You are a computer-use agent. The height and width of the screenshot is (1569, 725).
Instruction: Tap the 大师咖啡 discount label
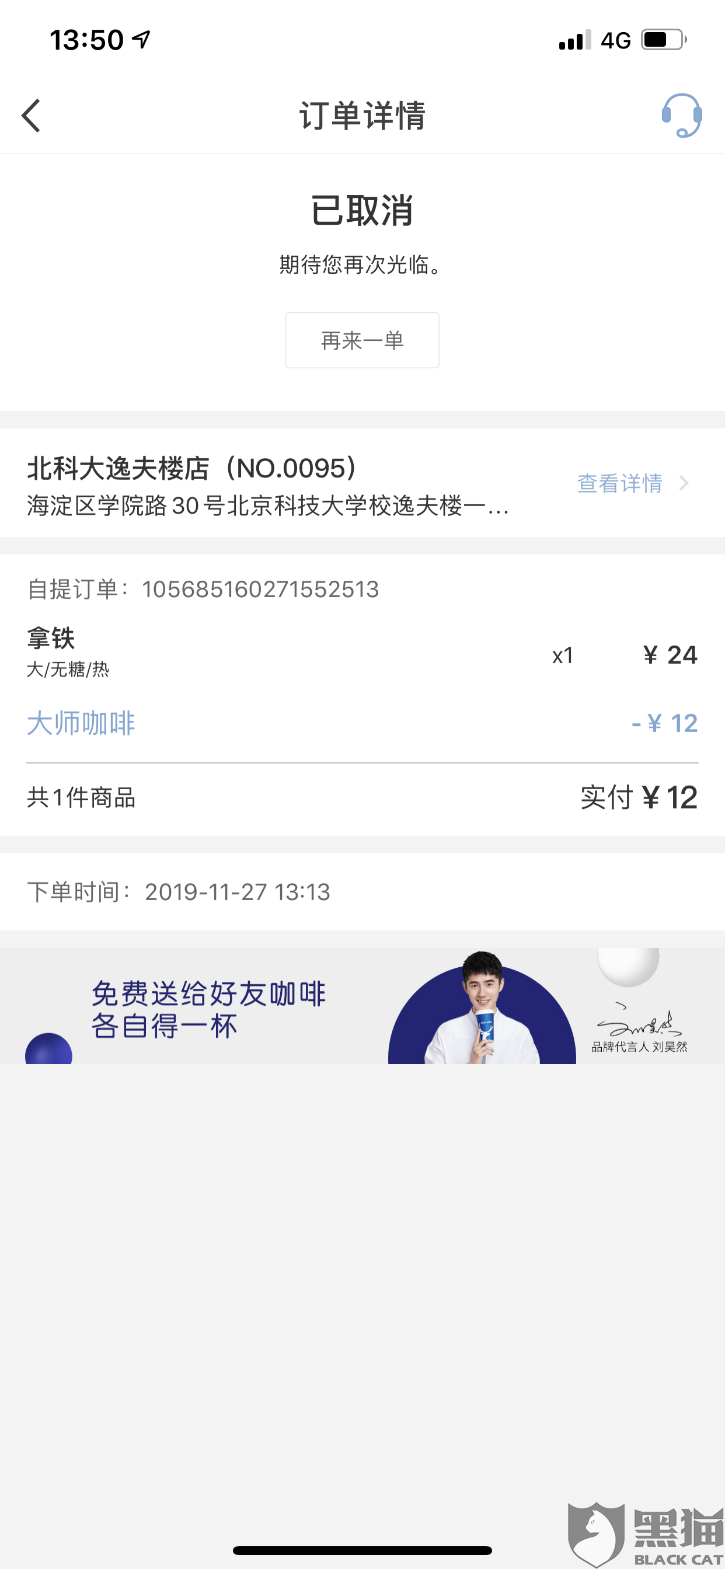tap(81, 724)
